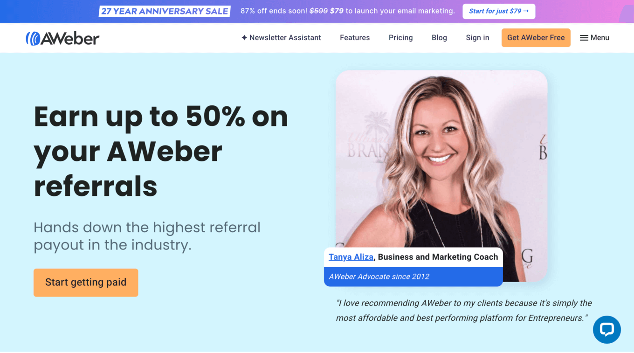Click the Get AWeber Free button
The width and height of the screenshot is (634, 353).
536,38
